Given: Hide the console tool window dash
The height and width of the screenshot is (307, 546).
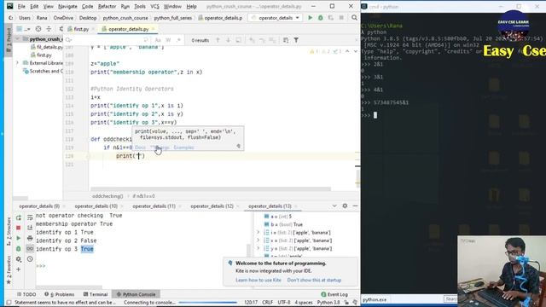Looking at the screenshot, I should point(355,206).
